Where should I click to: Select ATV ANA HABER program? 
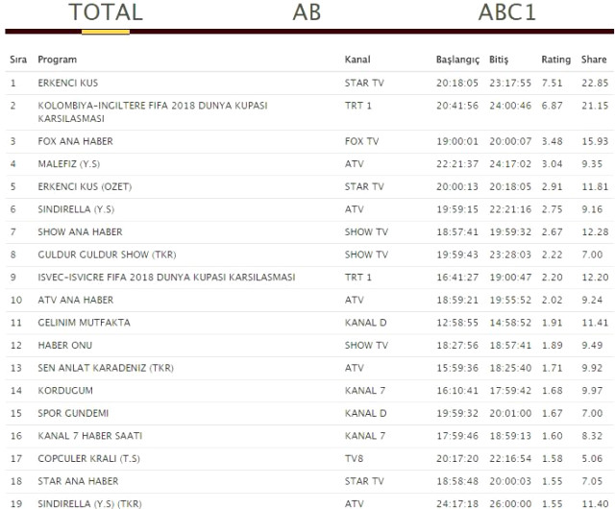click(75, 300)
